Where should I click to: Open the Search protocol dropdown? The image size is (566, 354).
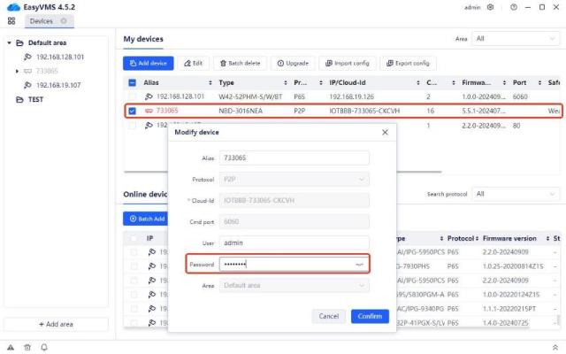515,193
